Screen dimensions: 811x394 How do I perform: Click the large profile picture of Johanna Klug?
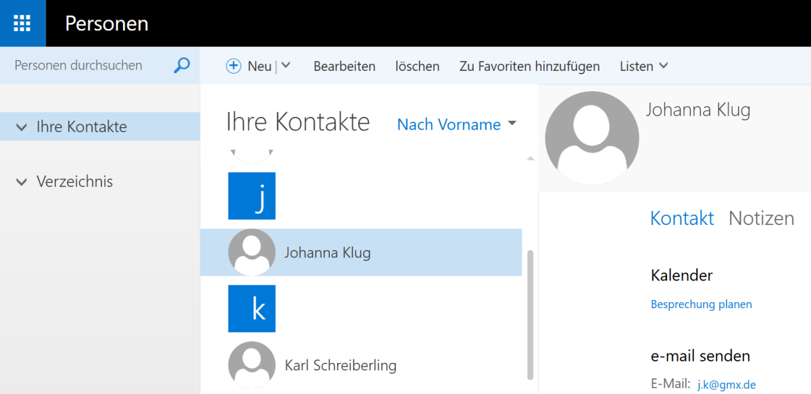click(x=591, y=138)
